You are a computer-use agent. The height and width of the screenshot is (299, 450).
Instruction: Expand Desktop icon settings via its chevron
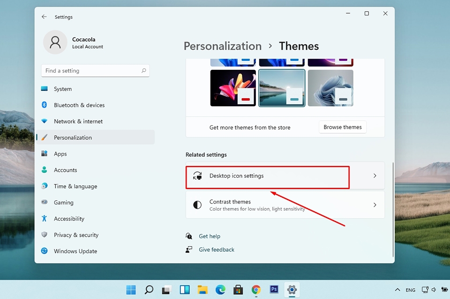pos(374,176)
